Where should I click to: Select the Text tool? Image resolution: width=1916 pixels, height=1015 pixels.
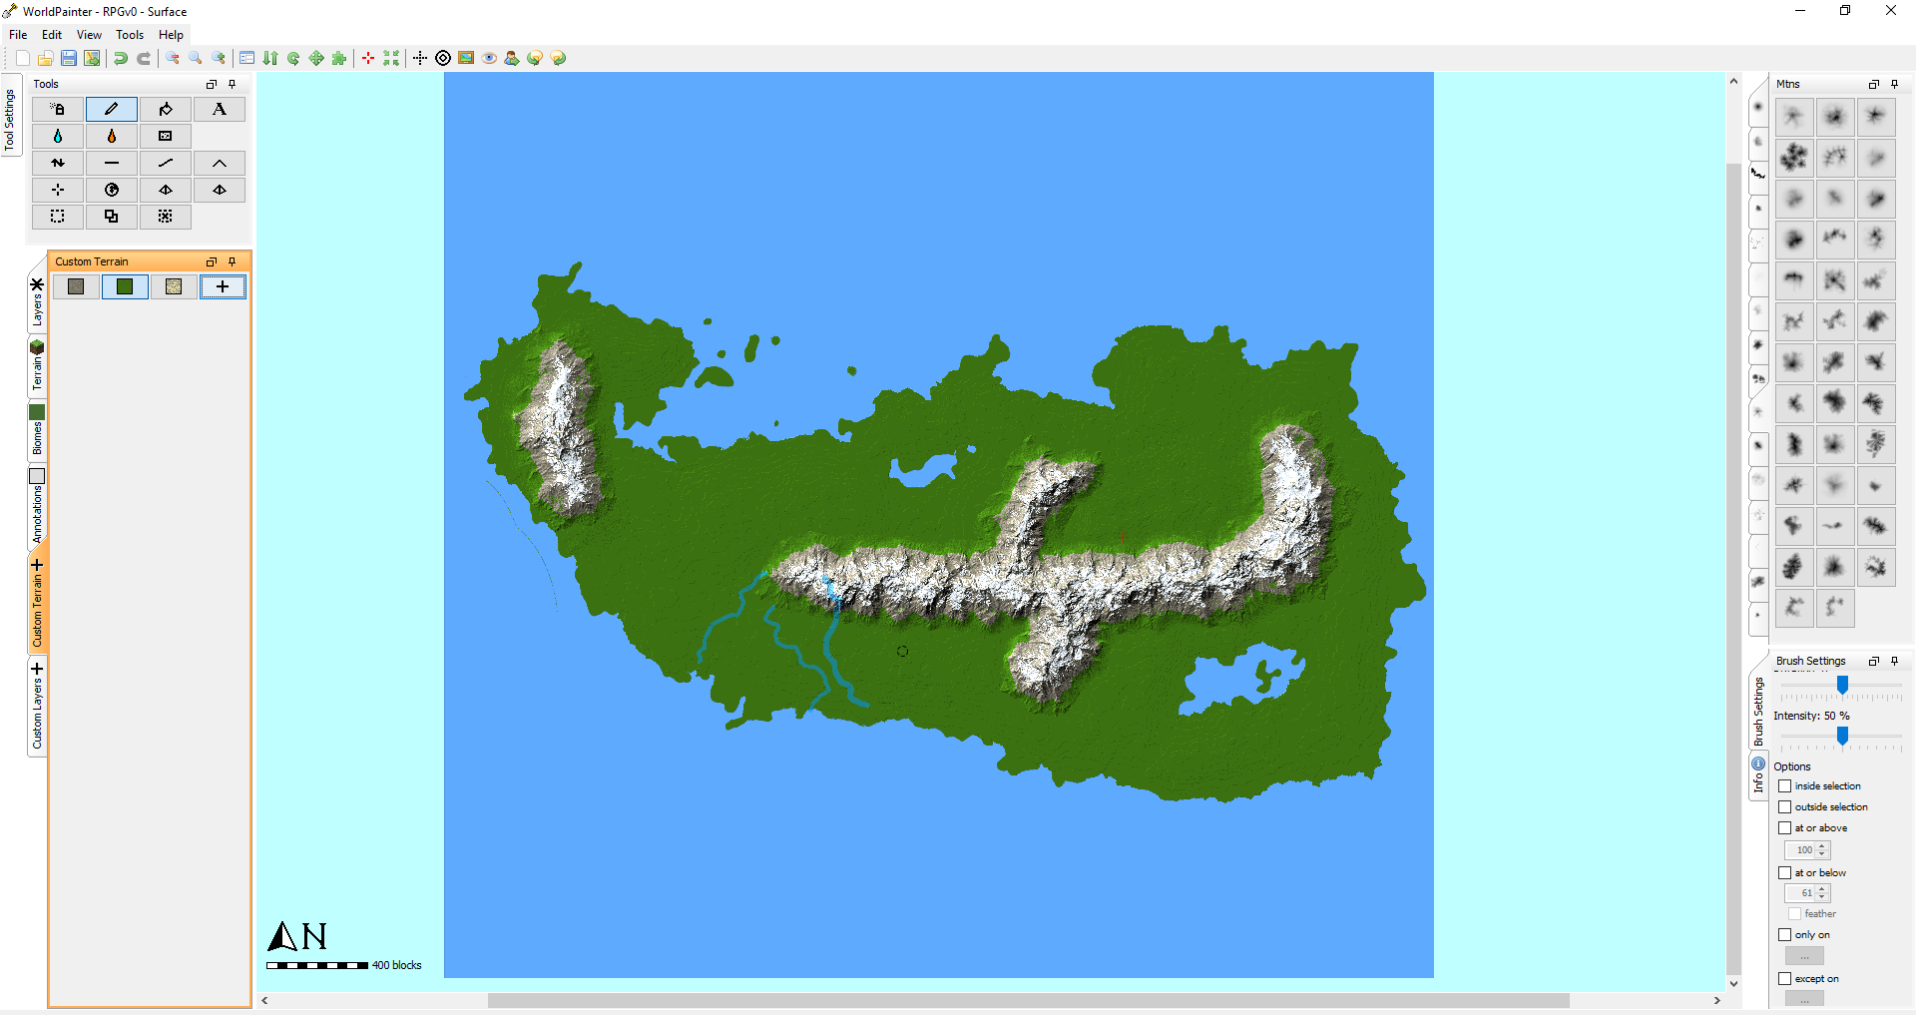220,109
